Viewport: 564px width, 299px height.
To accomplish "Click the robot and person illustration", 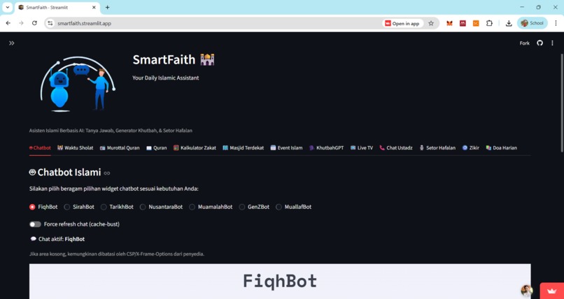I will coord(78,84).
